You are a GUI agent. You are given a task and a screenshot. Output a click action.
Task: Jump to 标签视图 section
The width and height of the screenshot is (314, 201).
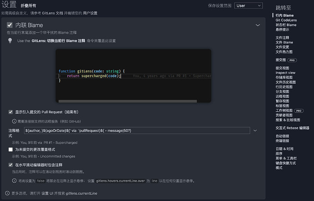(282, 106)
